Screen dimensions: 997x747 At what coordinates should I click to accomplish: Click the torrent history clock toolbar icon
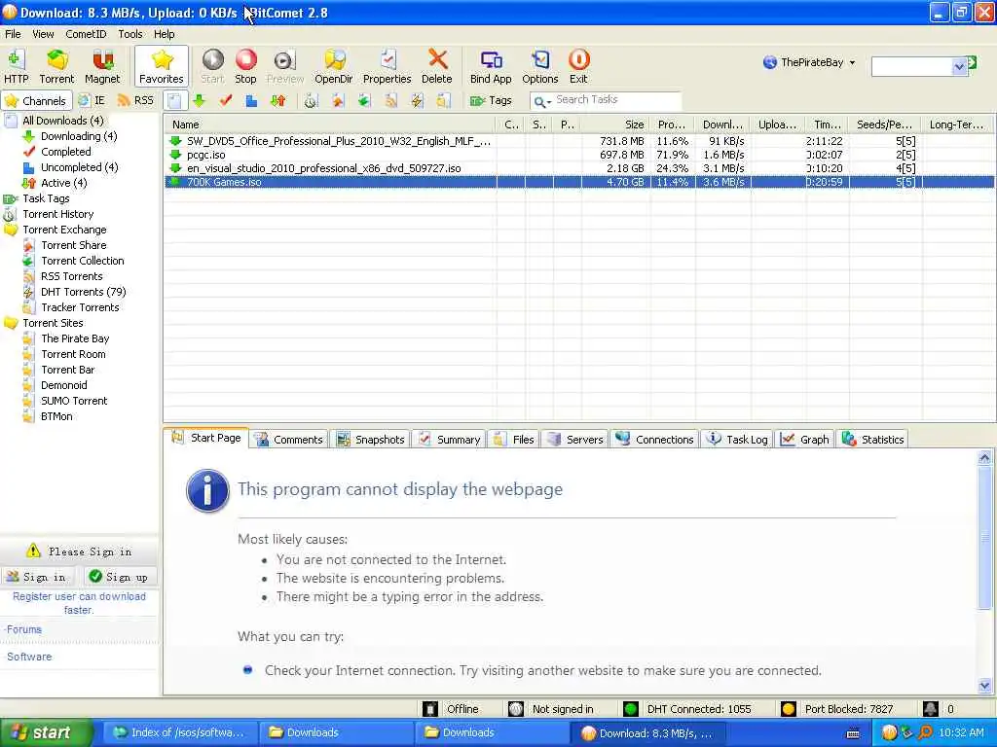(311, 100)
